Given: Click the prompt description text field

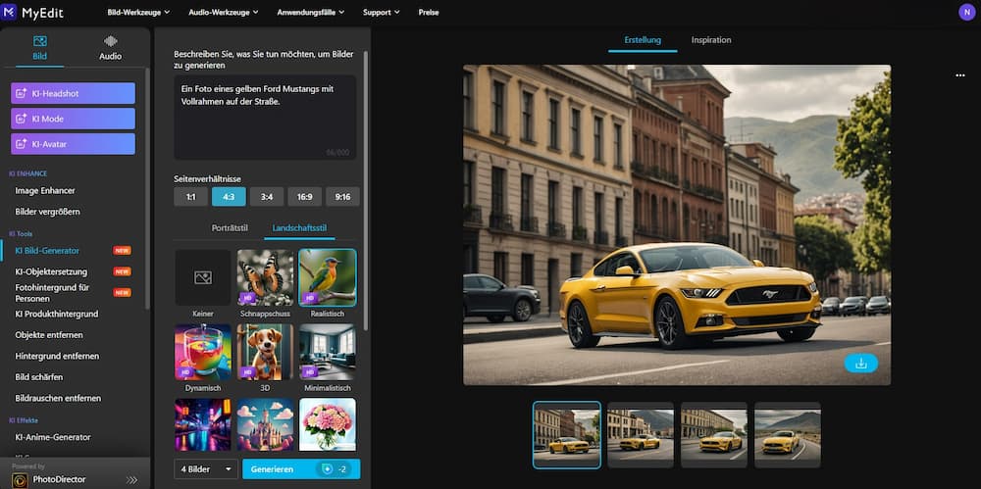Looking at the screenshot, I should point(265,118).
